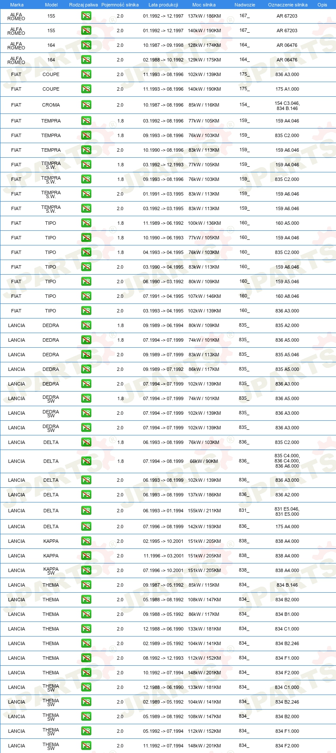This screenshot has width=336, height=753.
Task: Select body code 831_
Action: tap(244, 510)
